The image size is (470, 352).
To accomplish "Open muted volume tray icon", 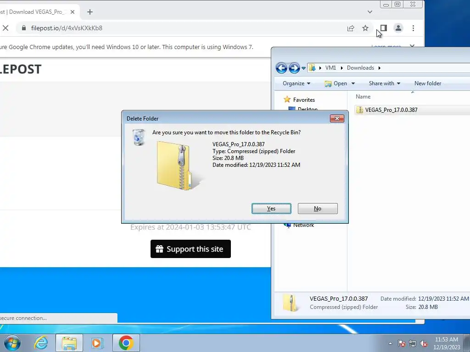I will [424, 343].
